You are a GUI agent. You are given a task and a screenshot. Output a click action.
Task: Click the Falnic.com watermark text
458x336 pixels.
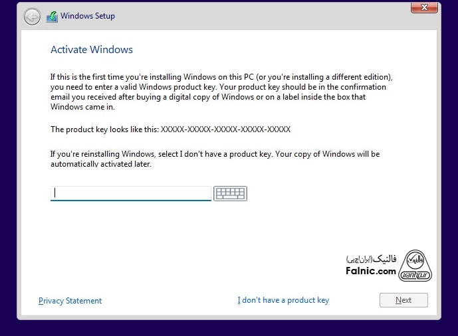coord(371,271)
